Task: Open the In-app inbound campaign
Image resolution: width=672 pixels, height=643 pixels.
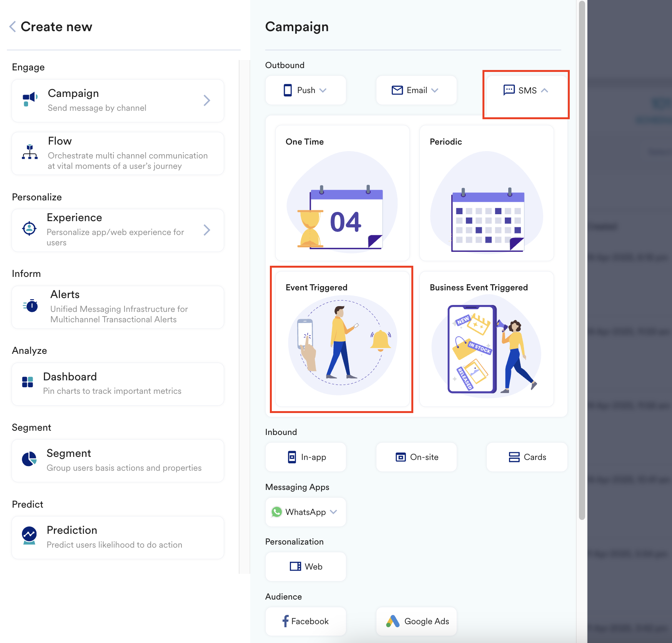Action: (306, 457)
